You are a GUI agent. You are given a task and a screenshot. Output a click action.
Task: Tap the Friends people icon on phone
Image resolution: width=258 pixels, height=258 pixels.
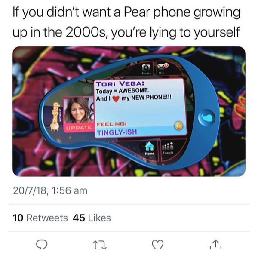click(168, 147)
